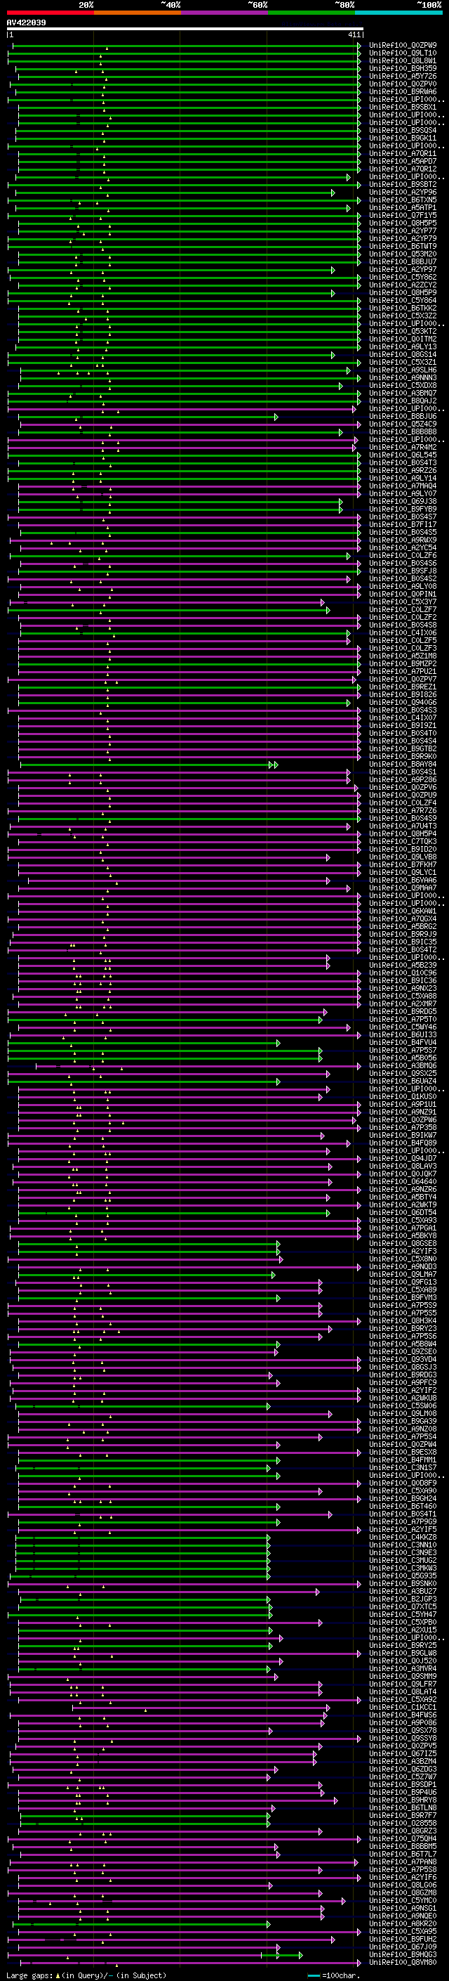Screen dimensions: 449x1981
Task: Select hit UniRef100_A7PAN8
Action: click(402, 1862)
